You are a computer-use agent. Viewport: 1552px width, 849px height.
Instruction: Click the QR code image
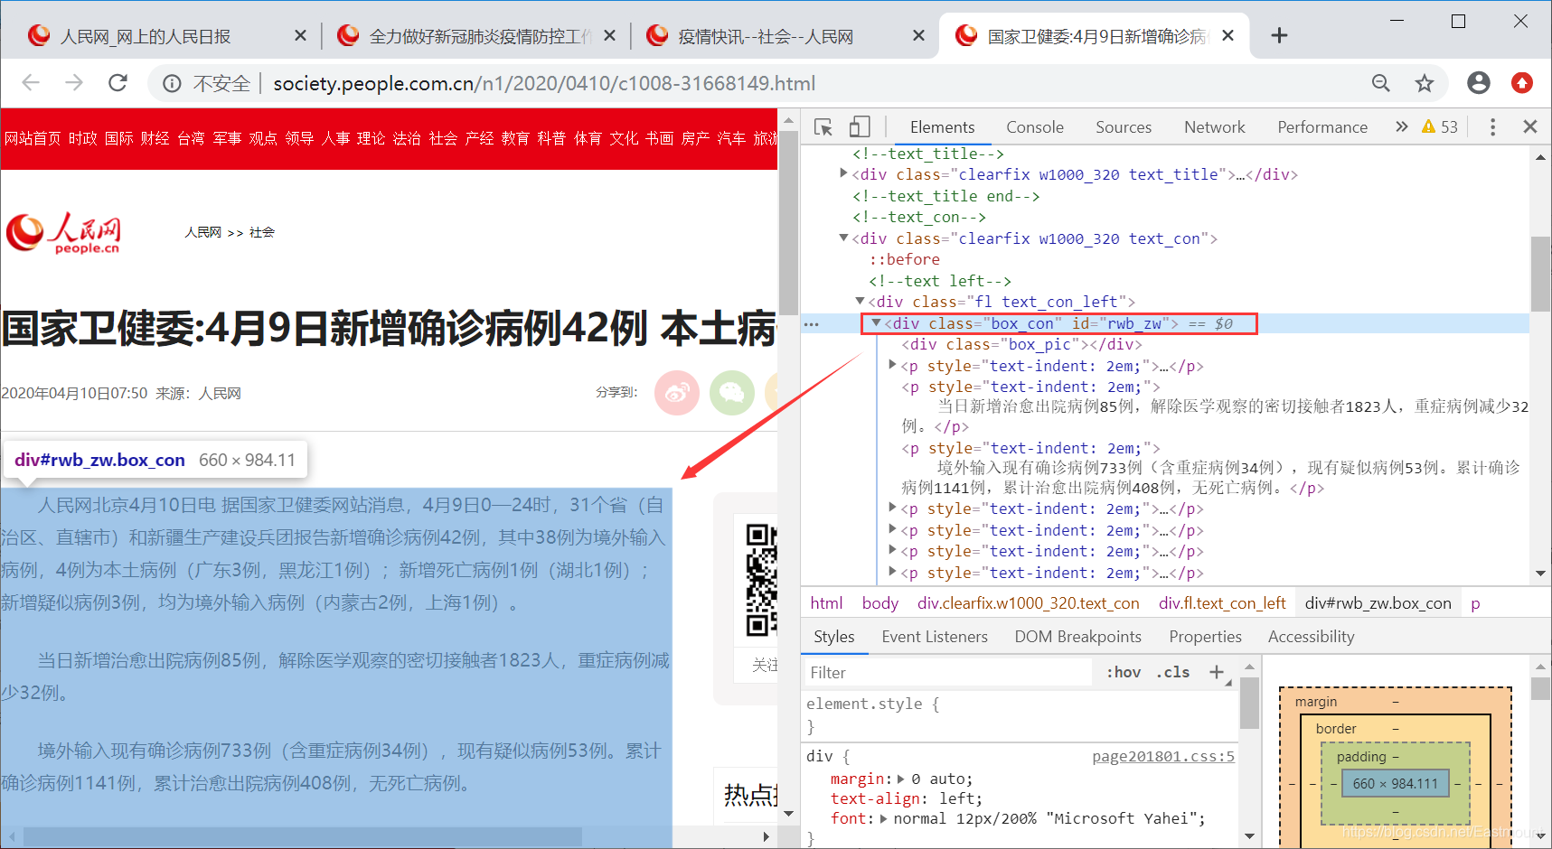[761, 581]
